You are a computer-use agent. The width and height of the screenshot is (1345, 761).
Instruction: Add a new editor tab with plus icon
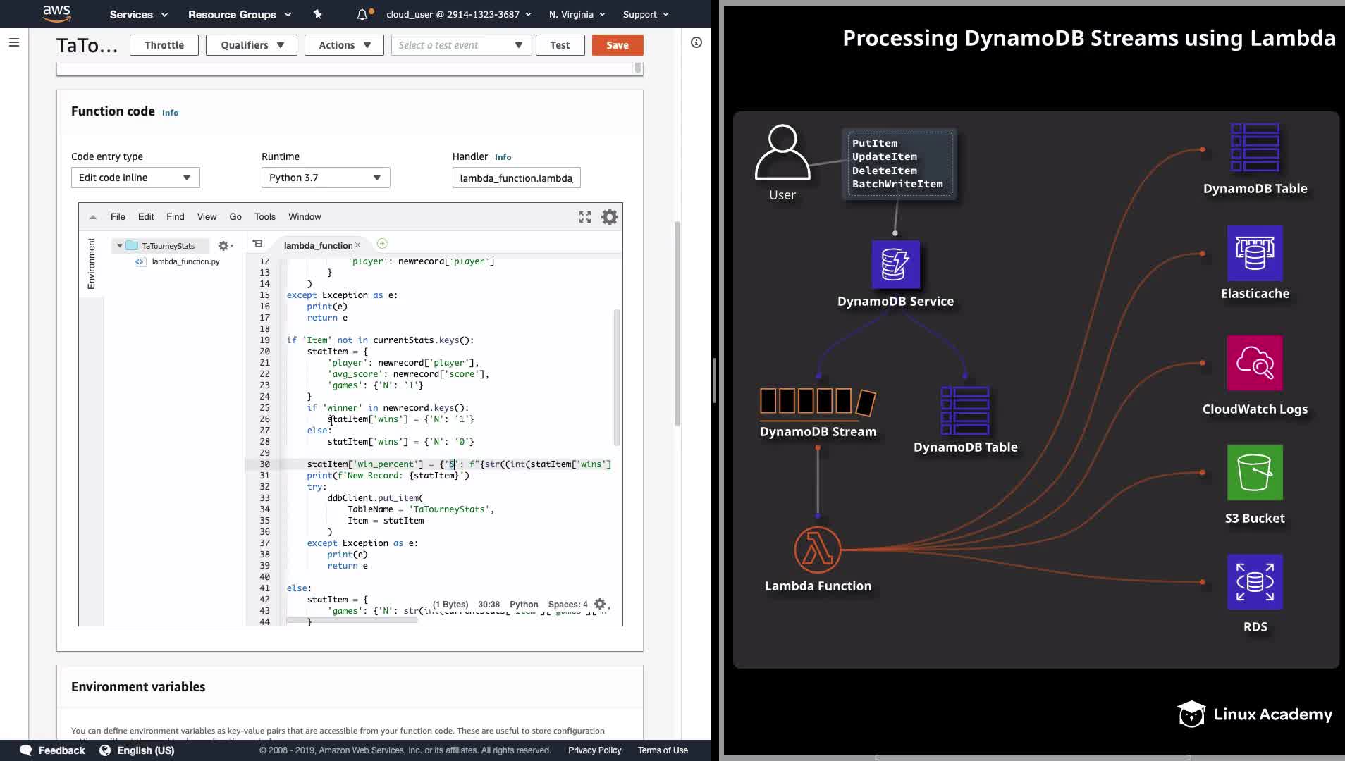[x=382, y=244]
